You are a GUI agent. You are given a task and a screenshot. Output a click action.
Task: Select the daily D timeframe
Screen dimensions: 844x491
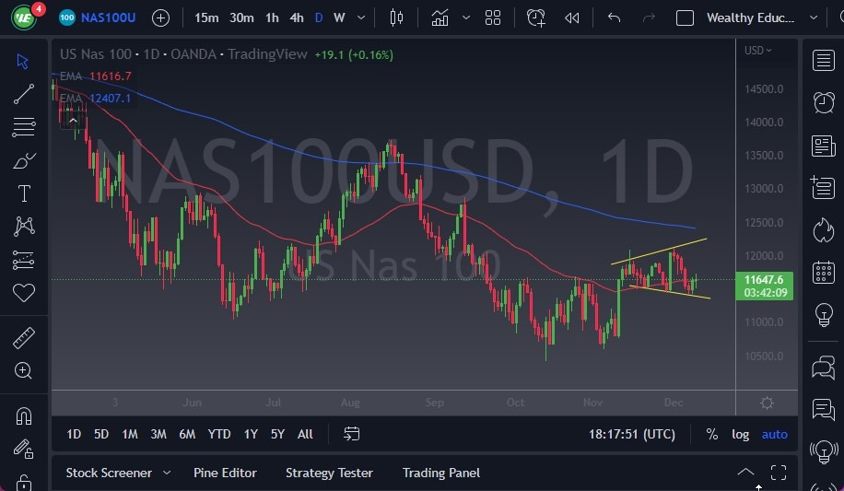tap(319, 18)
